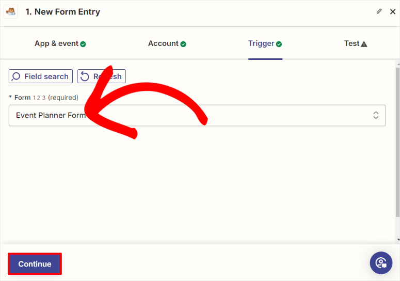This screenshot has height=281, width=400.
Task: Click the green check beside Trigger
Action: coord(279,44)
